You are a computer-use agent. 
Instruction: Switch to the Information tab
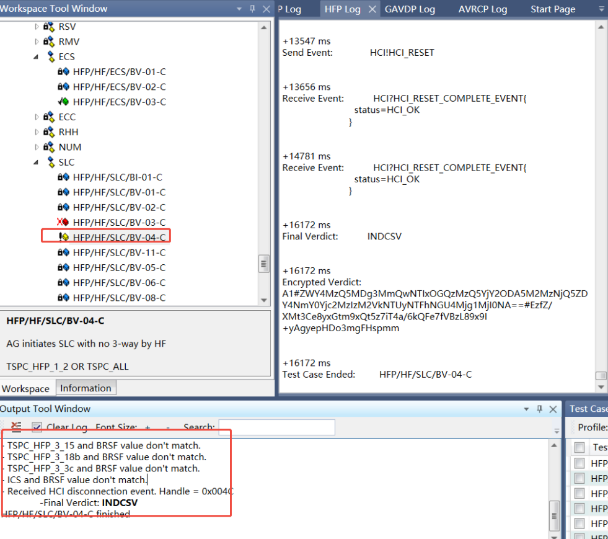[x=86, y=388]
